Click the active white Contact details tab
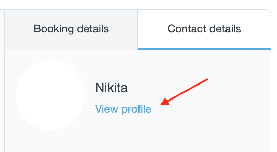 click(x=204, y=29)
